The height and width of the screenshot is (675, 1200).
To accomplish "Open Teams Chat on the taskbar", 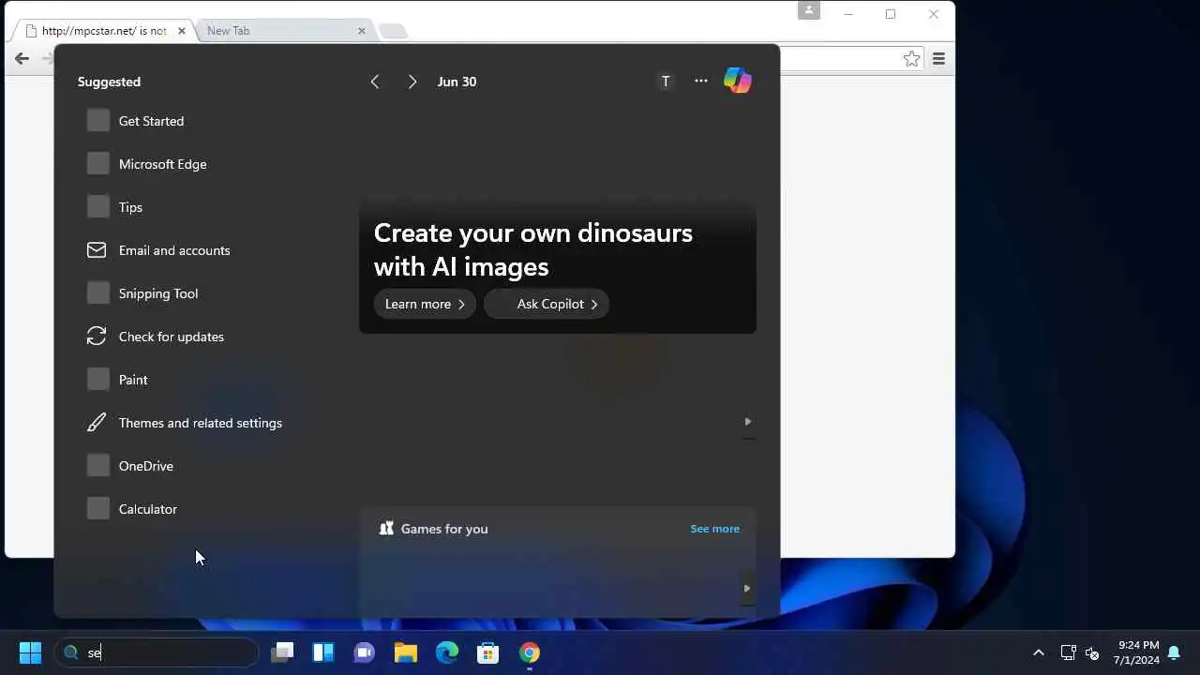I will pos(365,652).
